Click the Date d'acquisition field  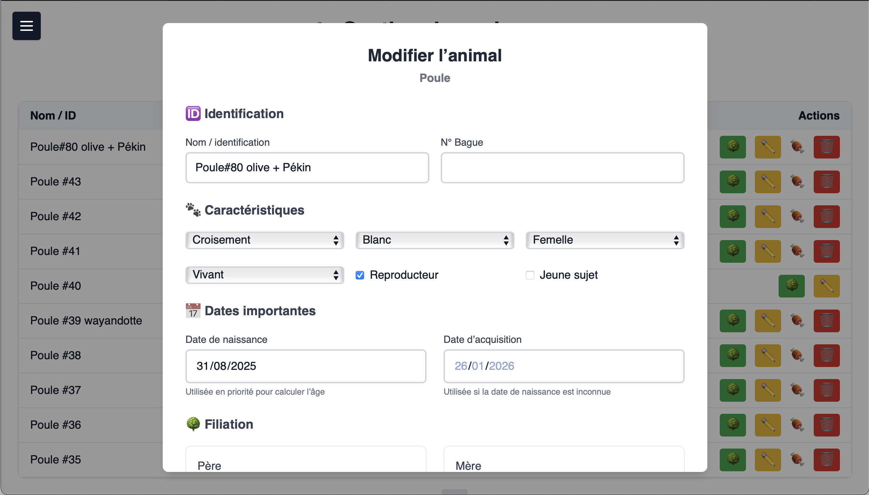(564, 366)
